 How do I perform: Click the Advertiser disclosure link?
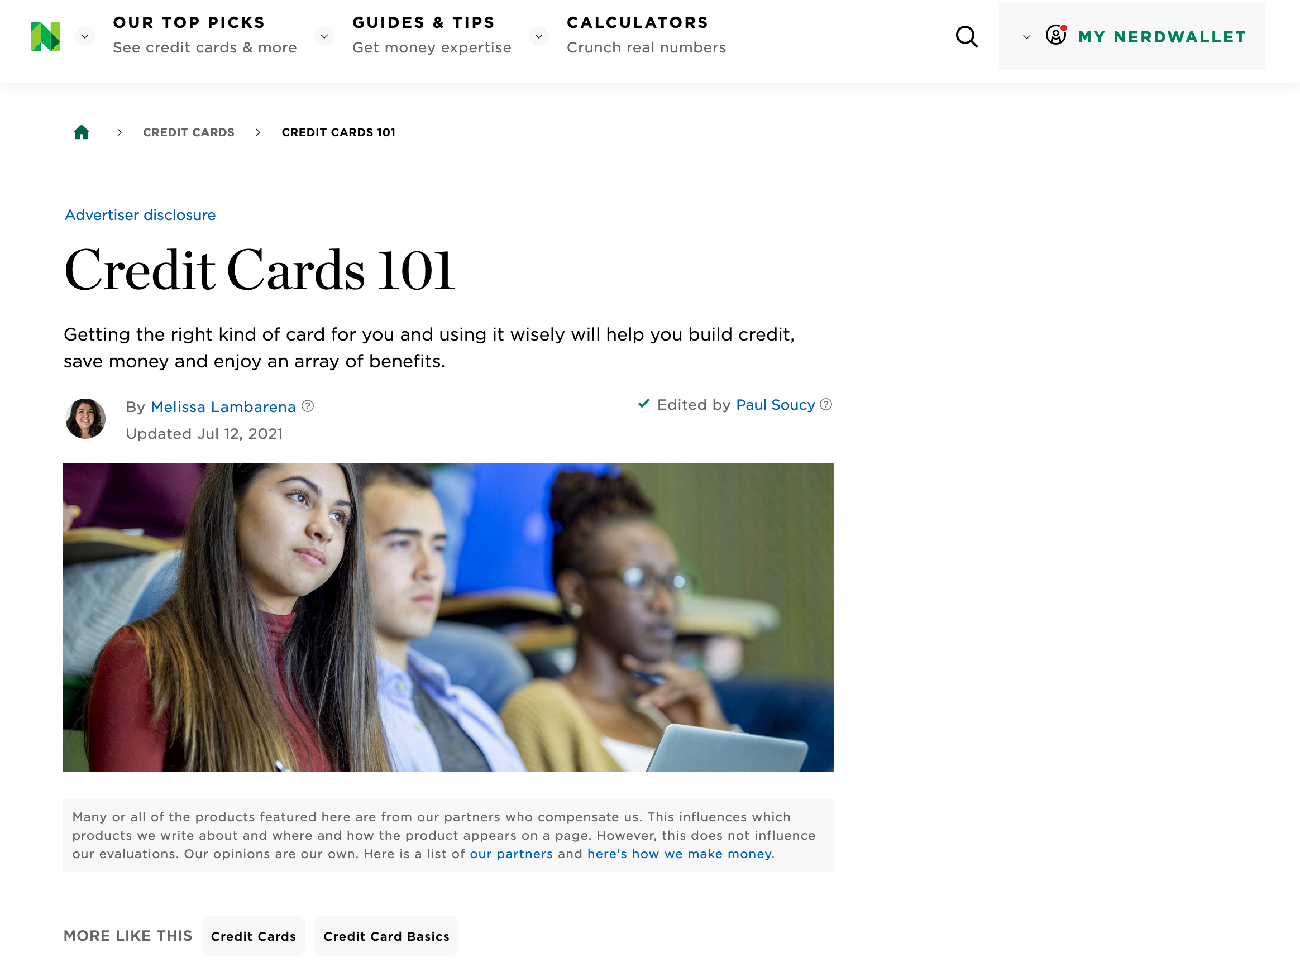pos(140,214)
